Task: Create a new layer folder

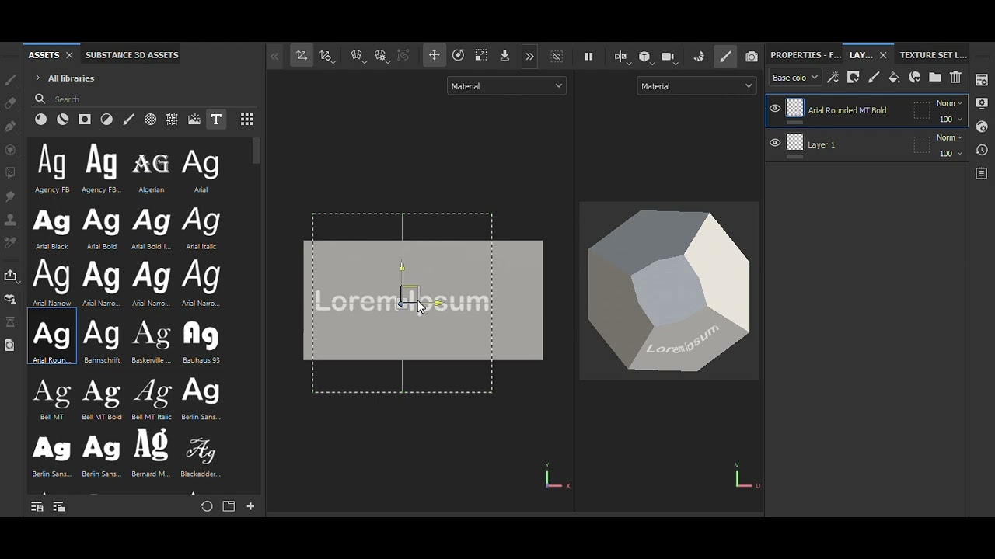Action: (x=935, y=78)
